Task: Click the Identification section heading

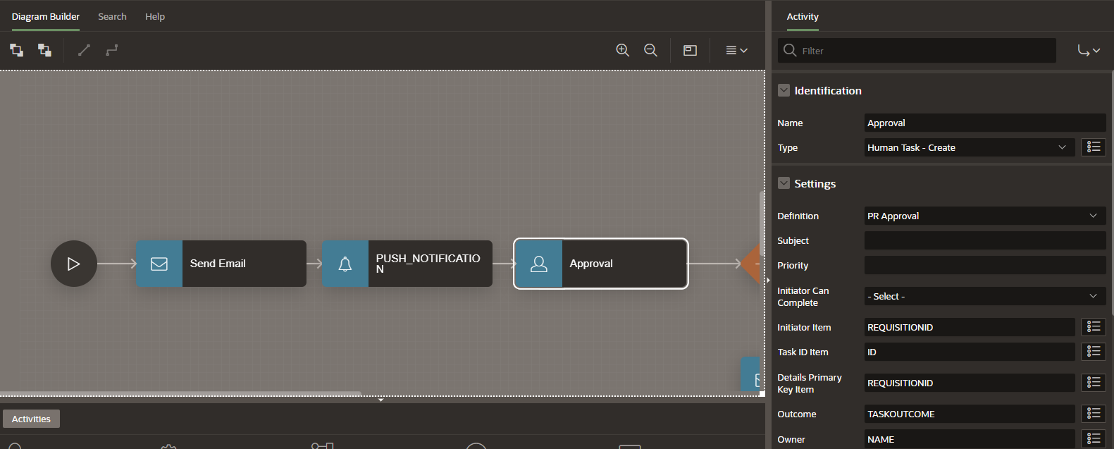Action: 828,90
